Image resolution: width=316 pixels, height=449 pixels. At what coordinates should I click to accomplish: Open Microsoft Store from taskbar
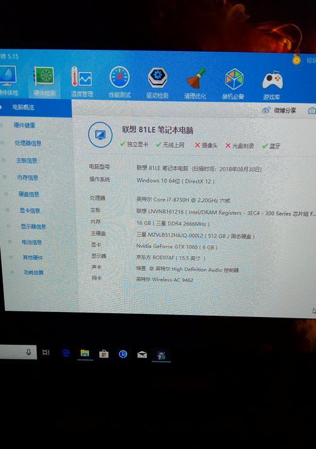point(104,354)
